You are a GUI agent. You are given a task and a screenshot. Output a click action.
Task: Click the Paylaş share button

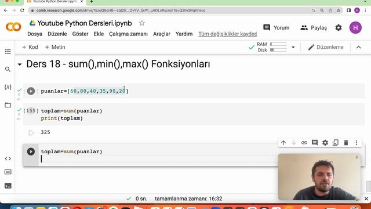click(x=314, y=28)
